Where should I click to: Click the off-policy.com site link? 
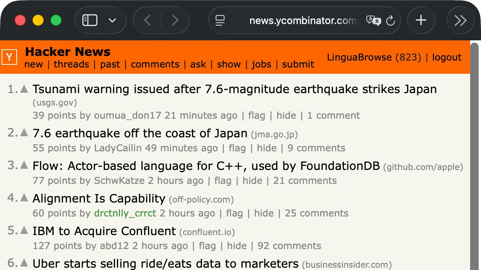(201, 200)
